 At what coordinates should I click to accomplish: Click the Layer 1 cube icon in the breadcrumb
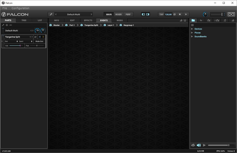[105, 25]
